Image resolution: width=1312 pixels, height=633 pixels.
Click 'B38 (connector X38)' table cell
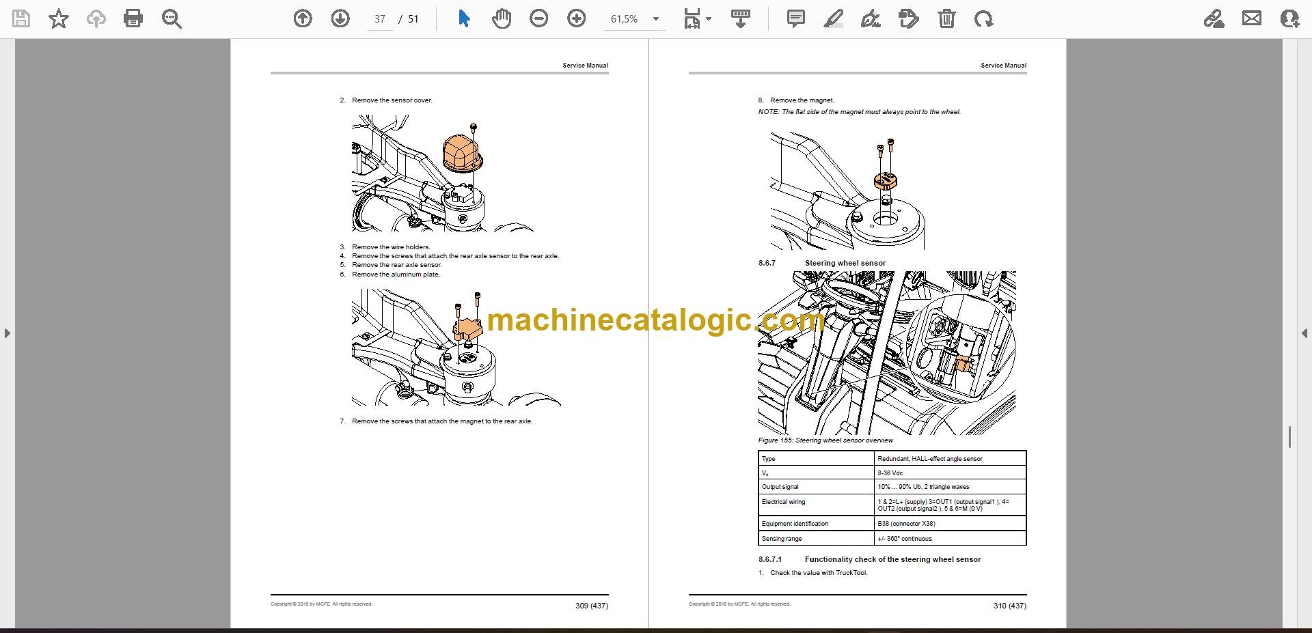(x=951, y=524)
